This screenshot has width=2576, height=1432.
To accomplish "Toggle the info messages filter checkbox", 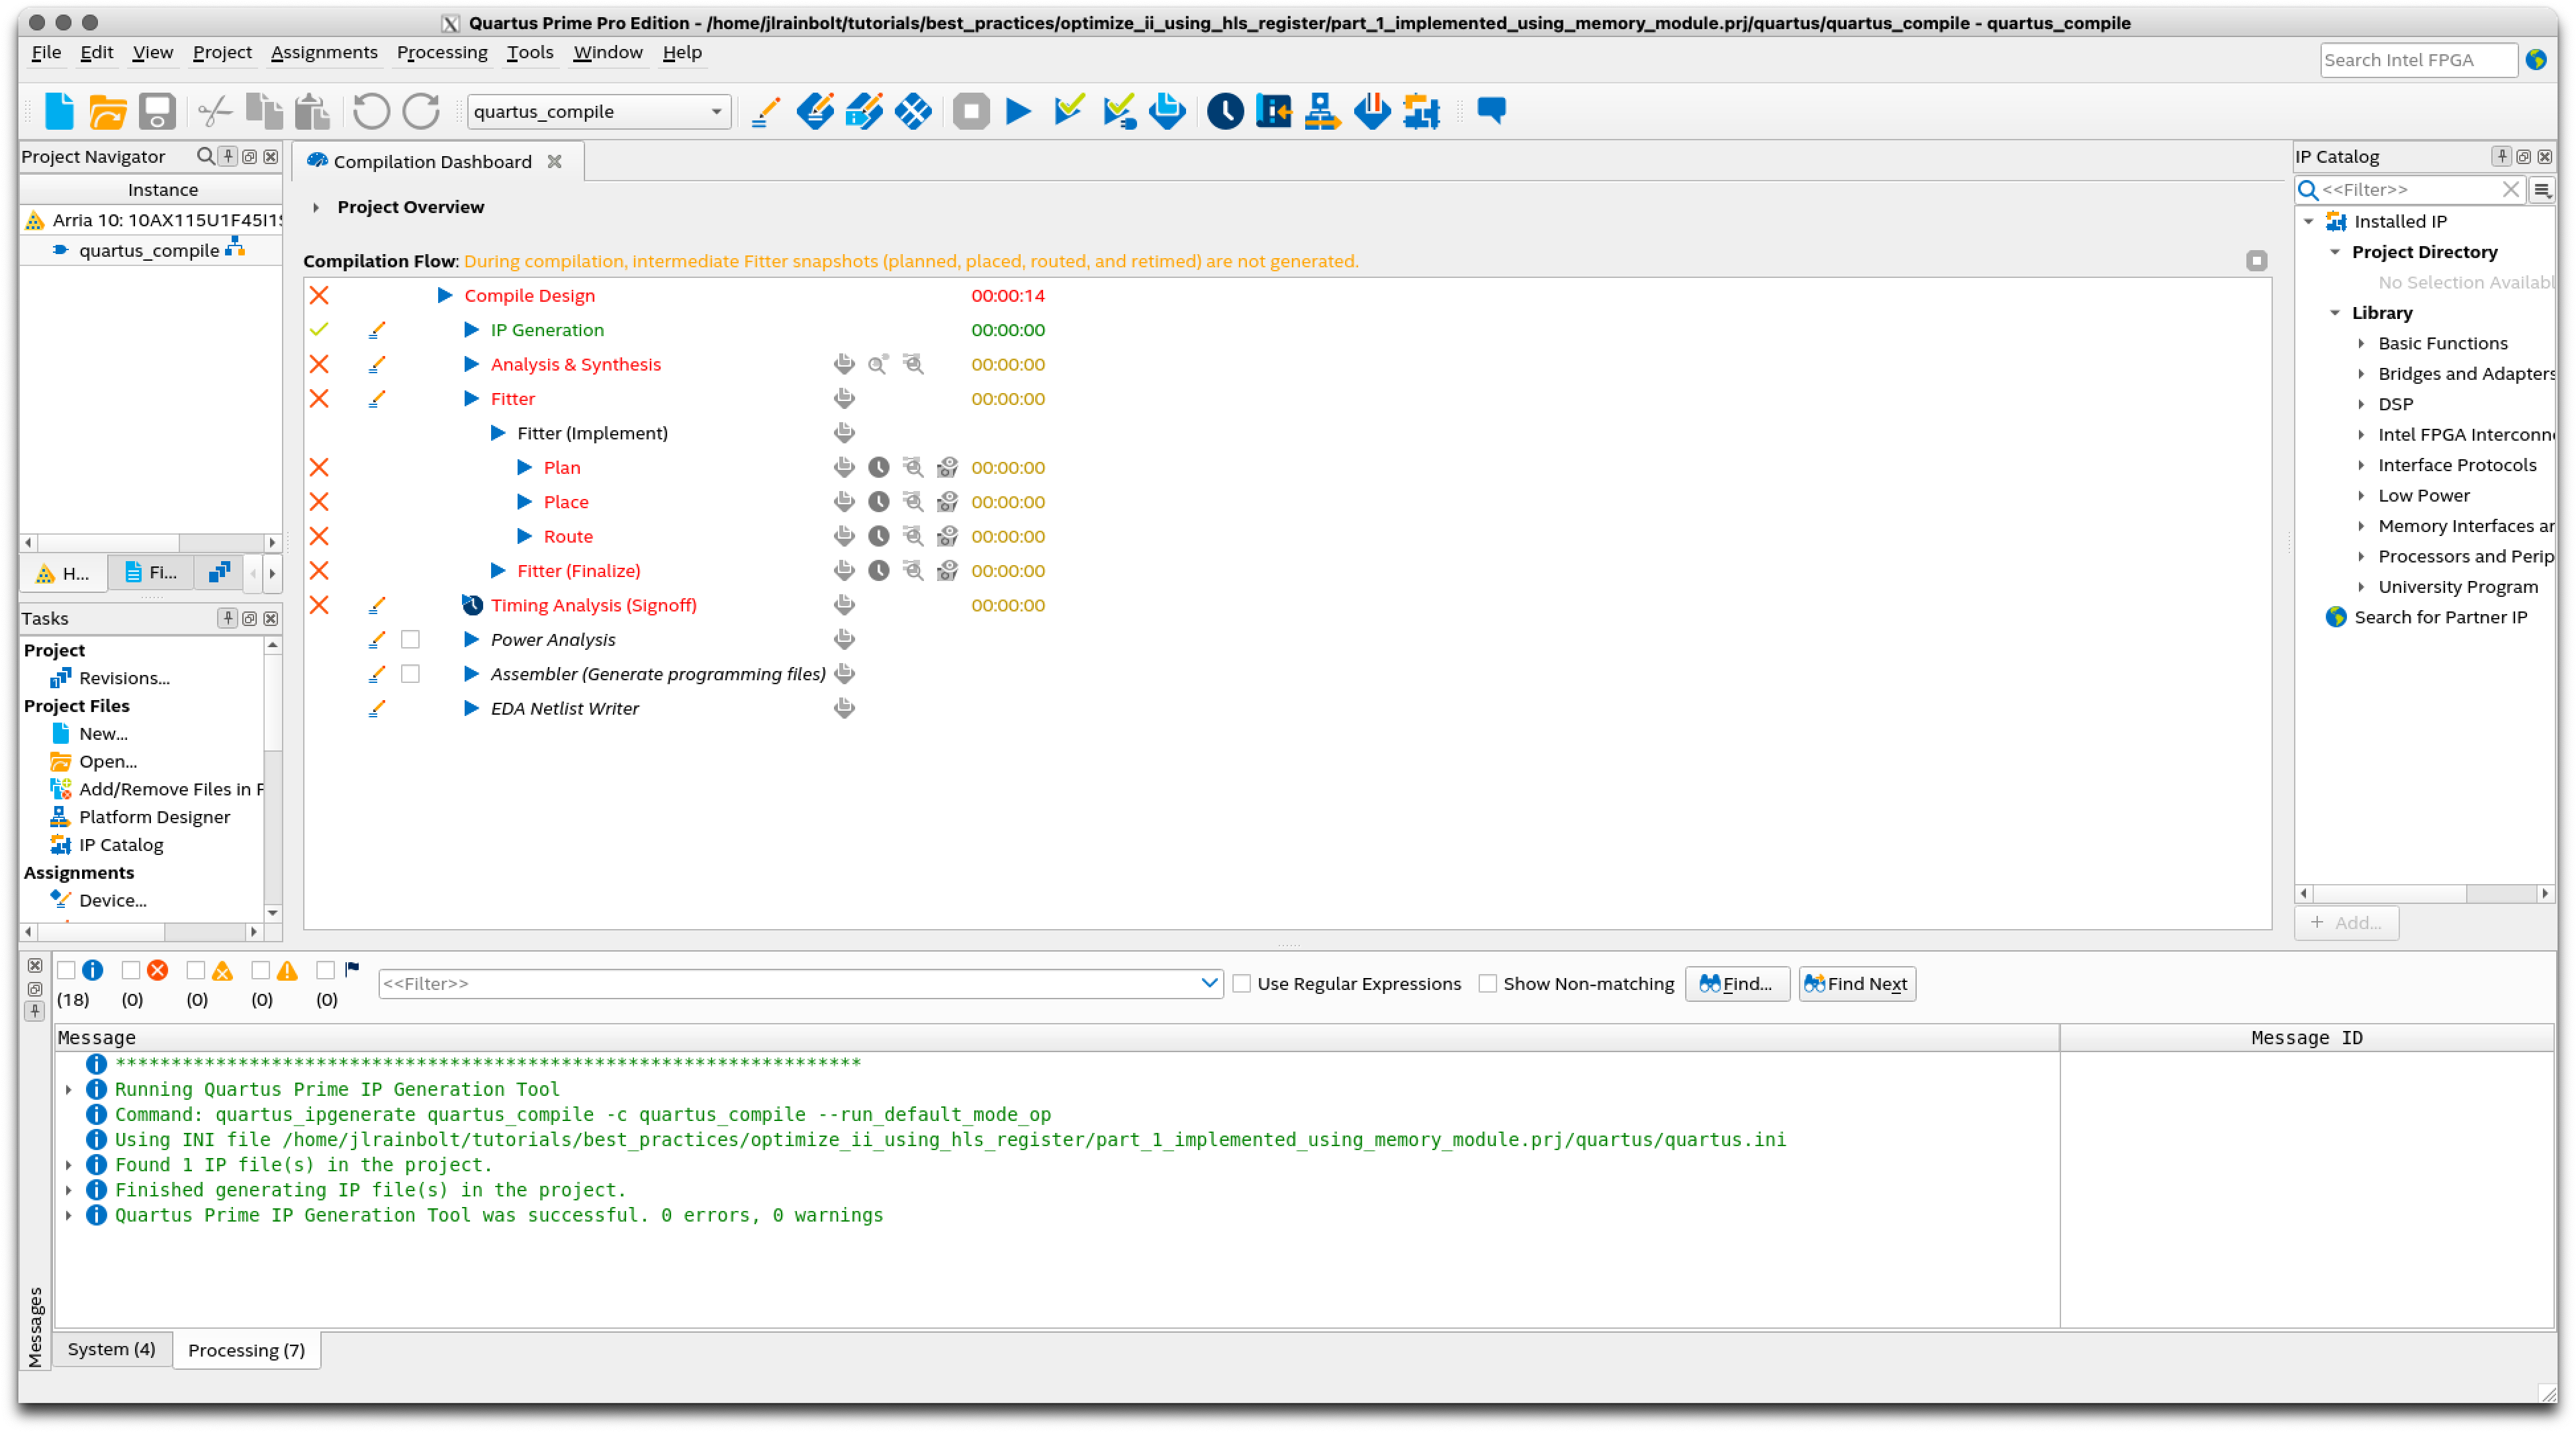I will (66, 970).
